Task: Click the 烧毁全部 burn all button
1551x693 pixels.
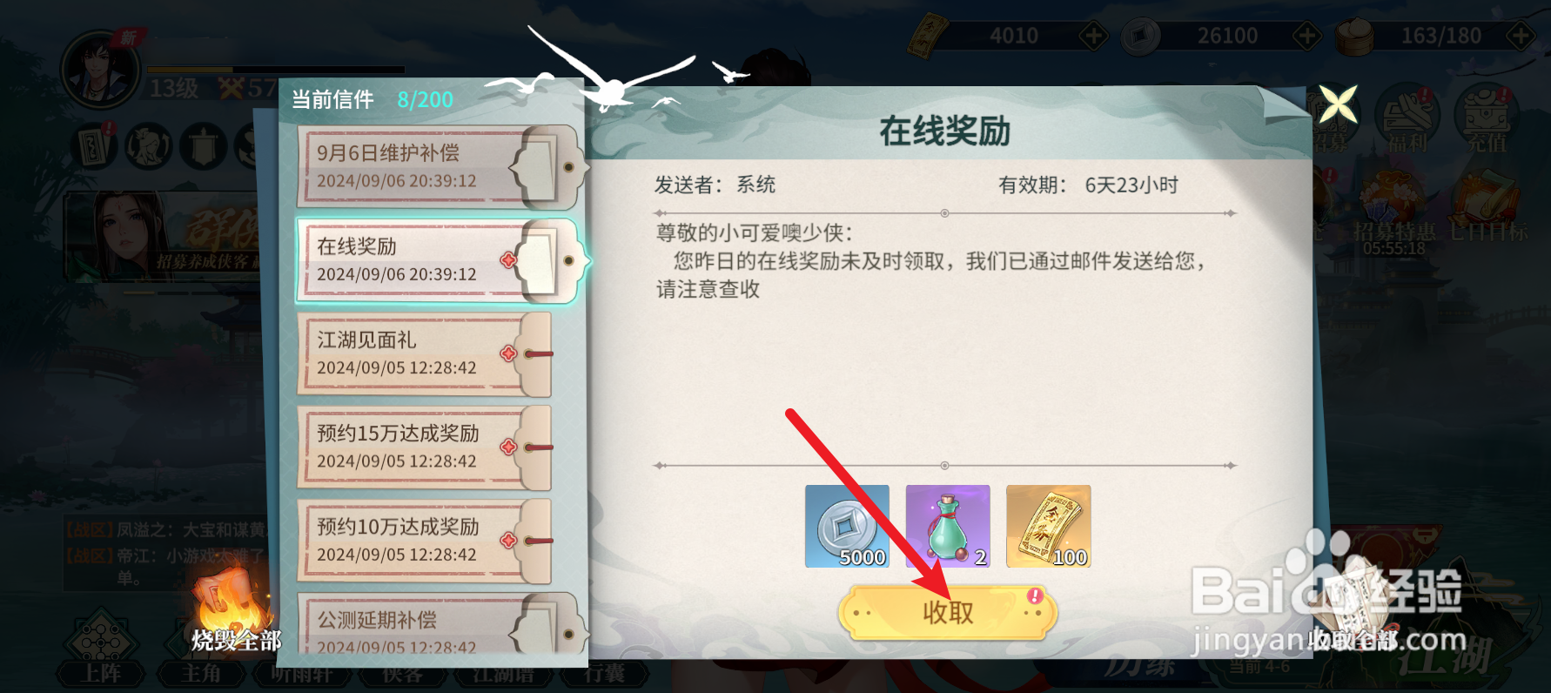Action: pyautogui.click(x=235, y=616)
